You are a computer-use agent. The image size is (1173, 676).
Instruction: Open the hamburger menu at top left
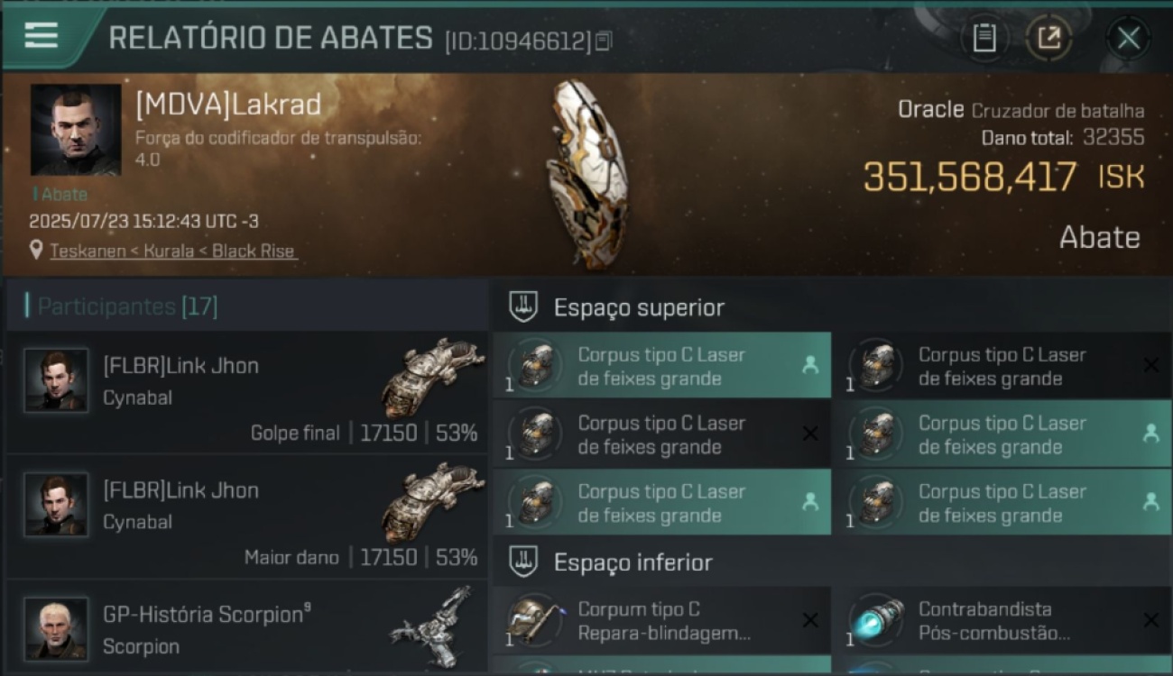point(42,35)
